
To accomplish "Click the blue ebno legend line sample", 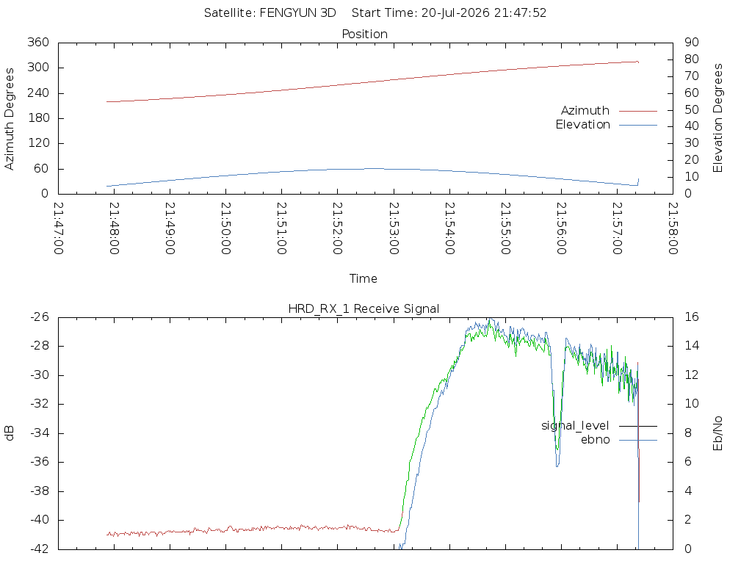I will (638, 441).
